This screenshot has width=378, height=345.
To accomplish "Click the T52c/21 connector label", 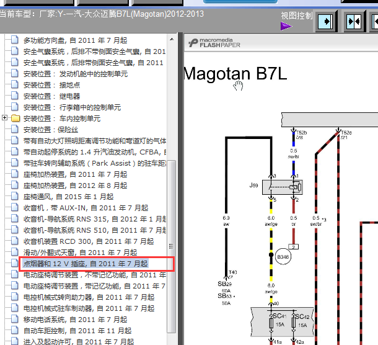I will (x=346, y=135).
